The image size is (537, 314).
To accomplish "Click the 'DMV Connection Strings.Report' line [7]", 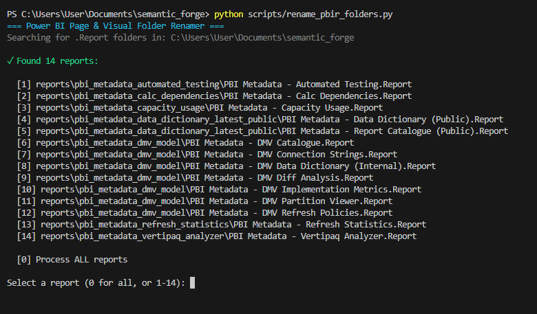I will pyautogui.click(x=207, y=155).
